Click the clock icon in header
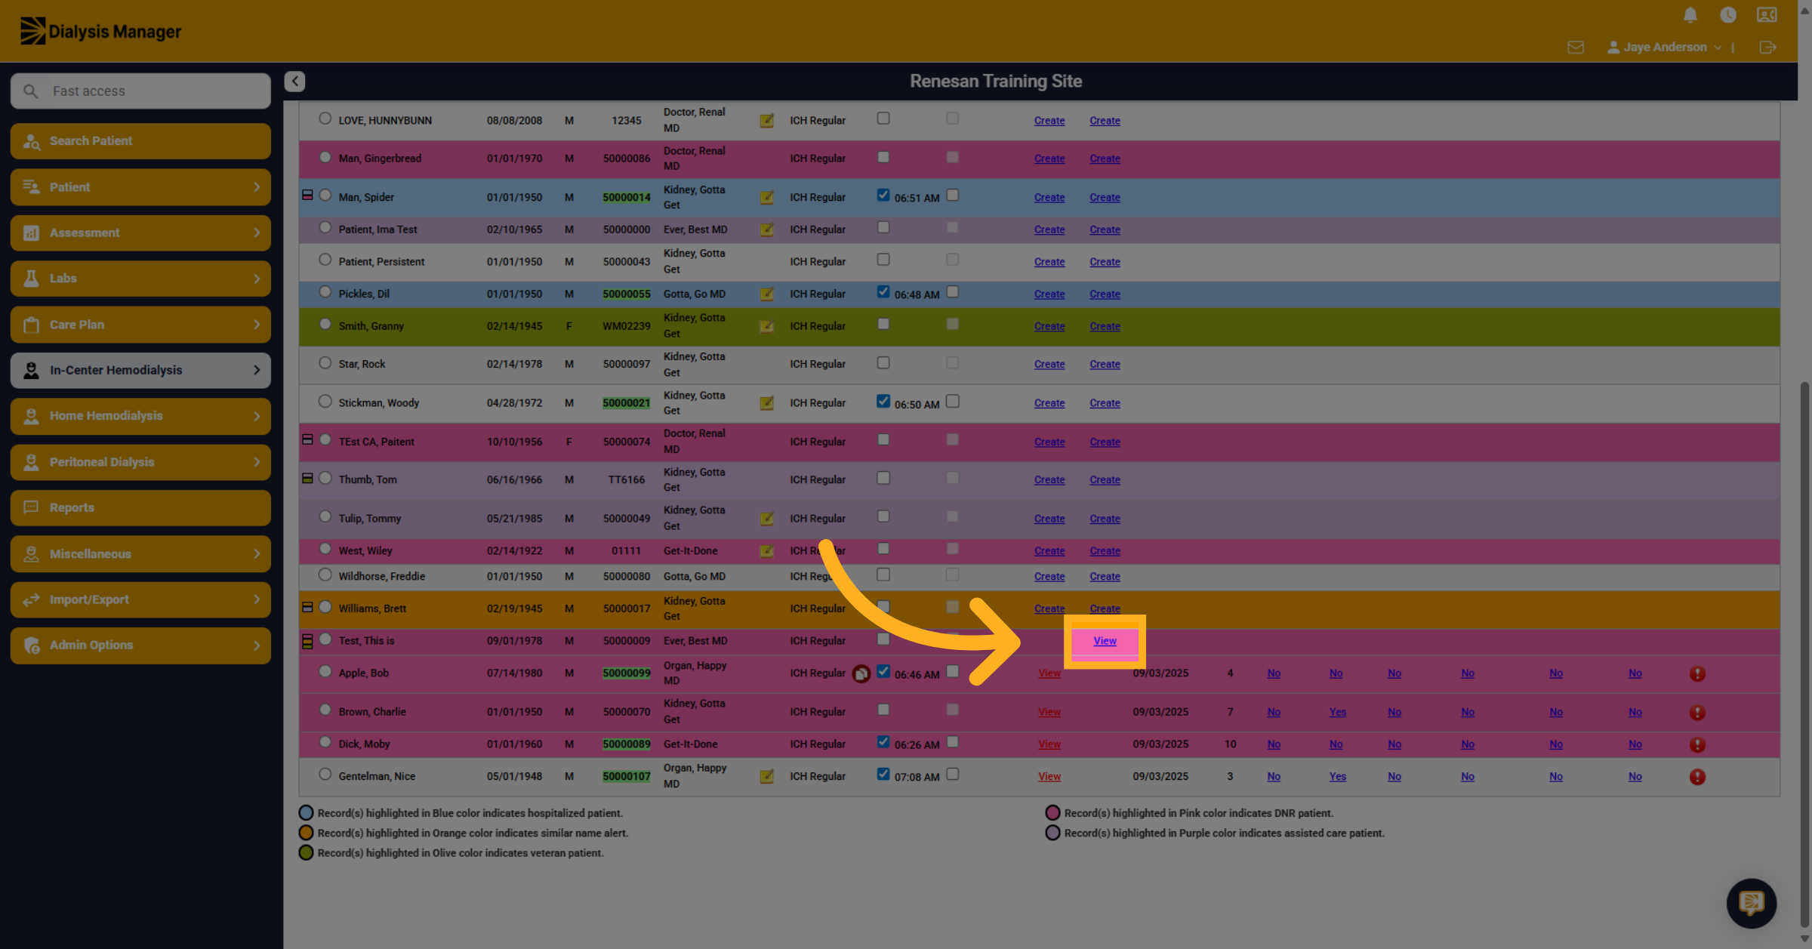The width and height of the screenshot is (1812, 949). click(x=1728, y=15)
